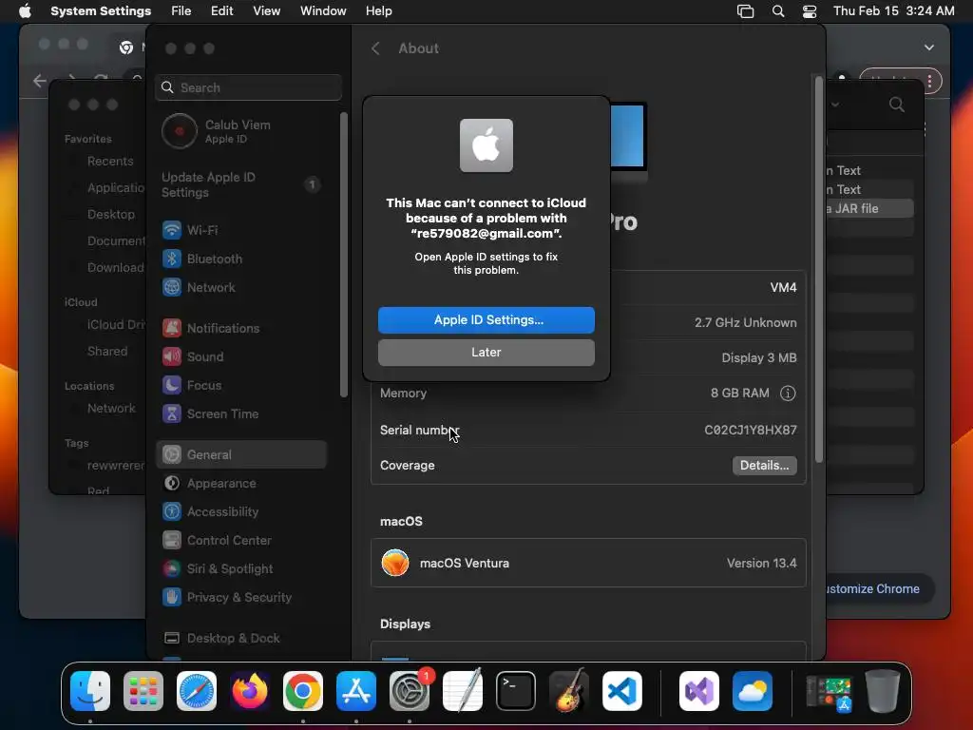Open Accessibility settings icon
The width and height of the screenshot is (973, 730).
point(172,511)
